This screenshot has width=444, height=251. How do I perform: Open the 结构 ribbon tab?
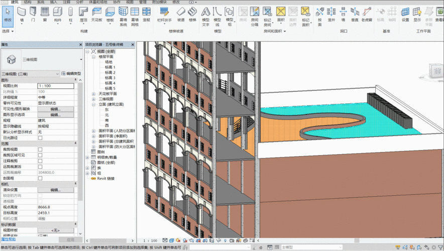pyautogui.click(x=27, y=2)
